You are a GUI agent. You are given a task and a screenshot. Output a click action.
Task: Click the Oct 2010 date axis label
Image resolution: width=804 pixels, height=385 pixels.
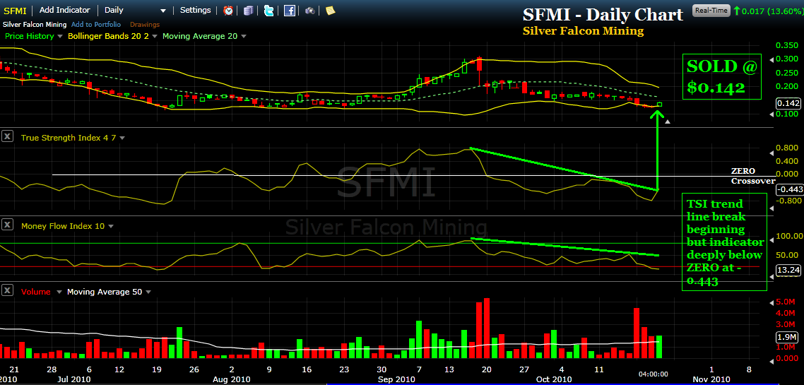point(555,379)
